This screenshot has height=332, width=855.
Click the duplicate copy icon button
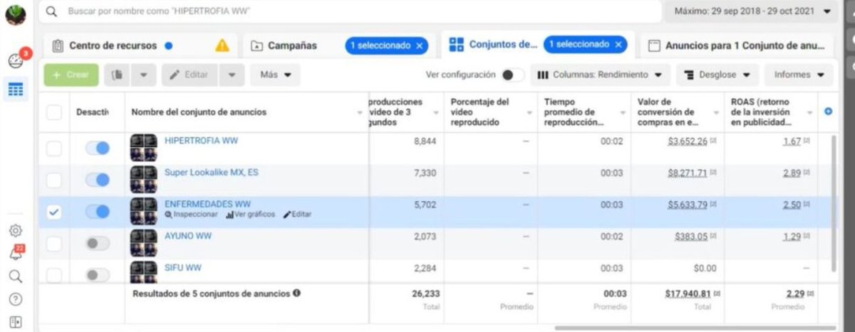point(117,75)
